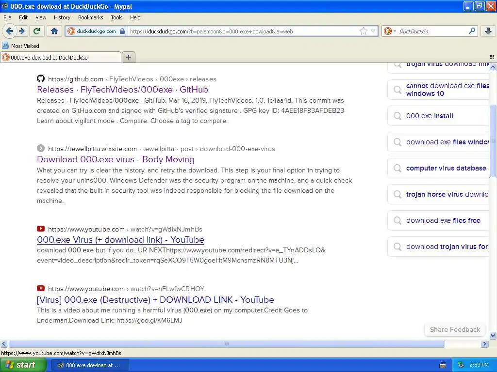Image resolution: width=497 pixels, height=372 pixels.
Task: Open the Help menu
Action: click(135, 17)
